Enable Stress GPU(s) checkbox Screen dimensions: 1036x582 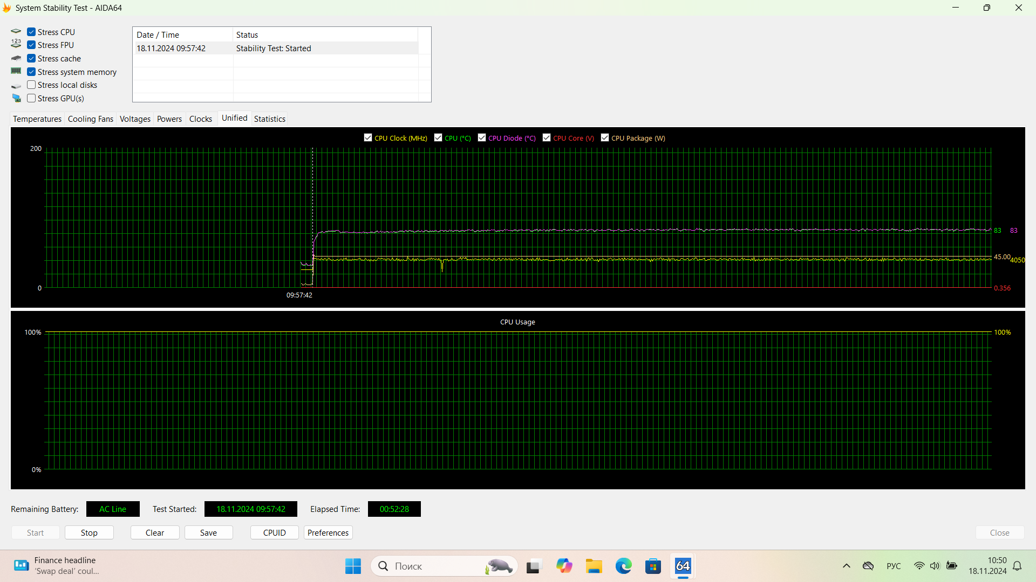[x=31, y=98]
